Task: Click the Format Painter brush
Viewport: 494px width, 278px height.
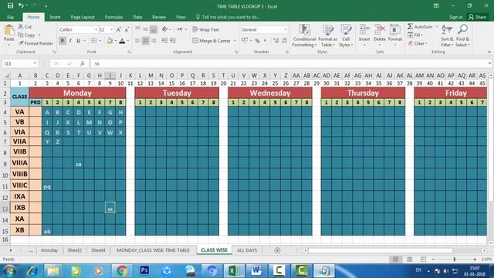Action: coord(21,43)
